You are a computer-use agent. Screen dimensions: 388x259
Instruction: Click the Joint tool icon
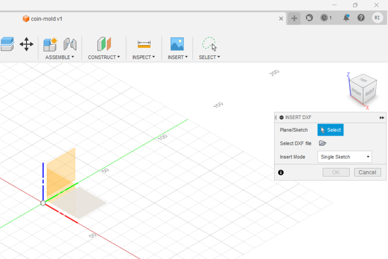coord(70,44)
